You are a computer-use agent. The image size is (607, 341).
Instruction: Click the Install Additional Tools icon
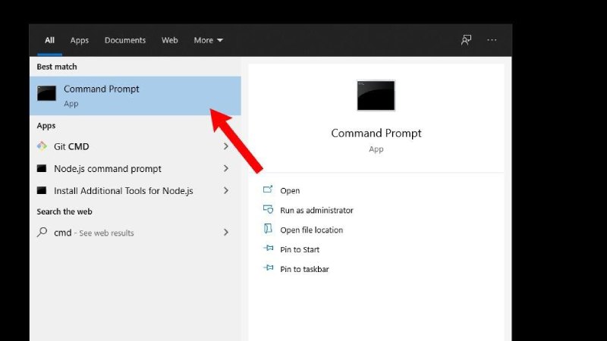tap(42, 190)
